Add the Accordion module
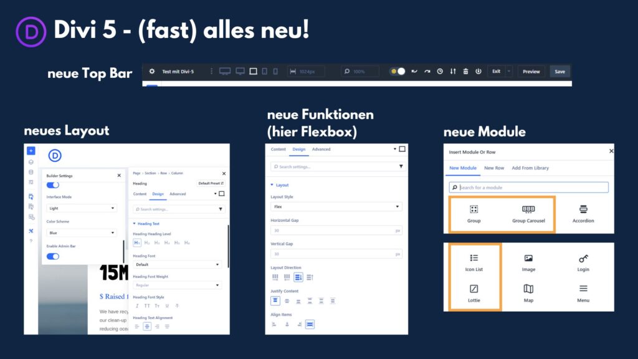This screenshot has width=638, height=359. (x=583, y=214)
